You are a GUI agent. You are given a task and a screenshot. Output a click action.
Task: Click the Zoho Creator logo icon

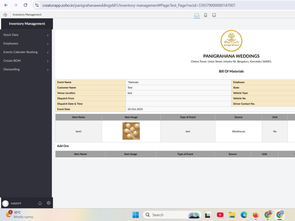(x=5, y=15)
